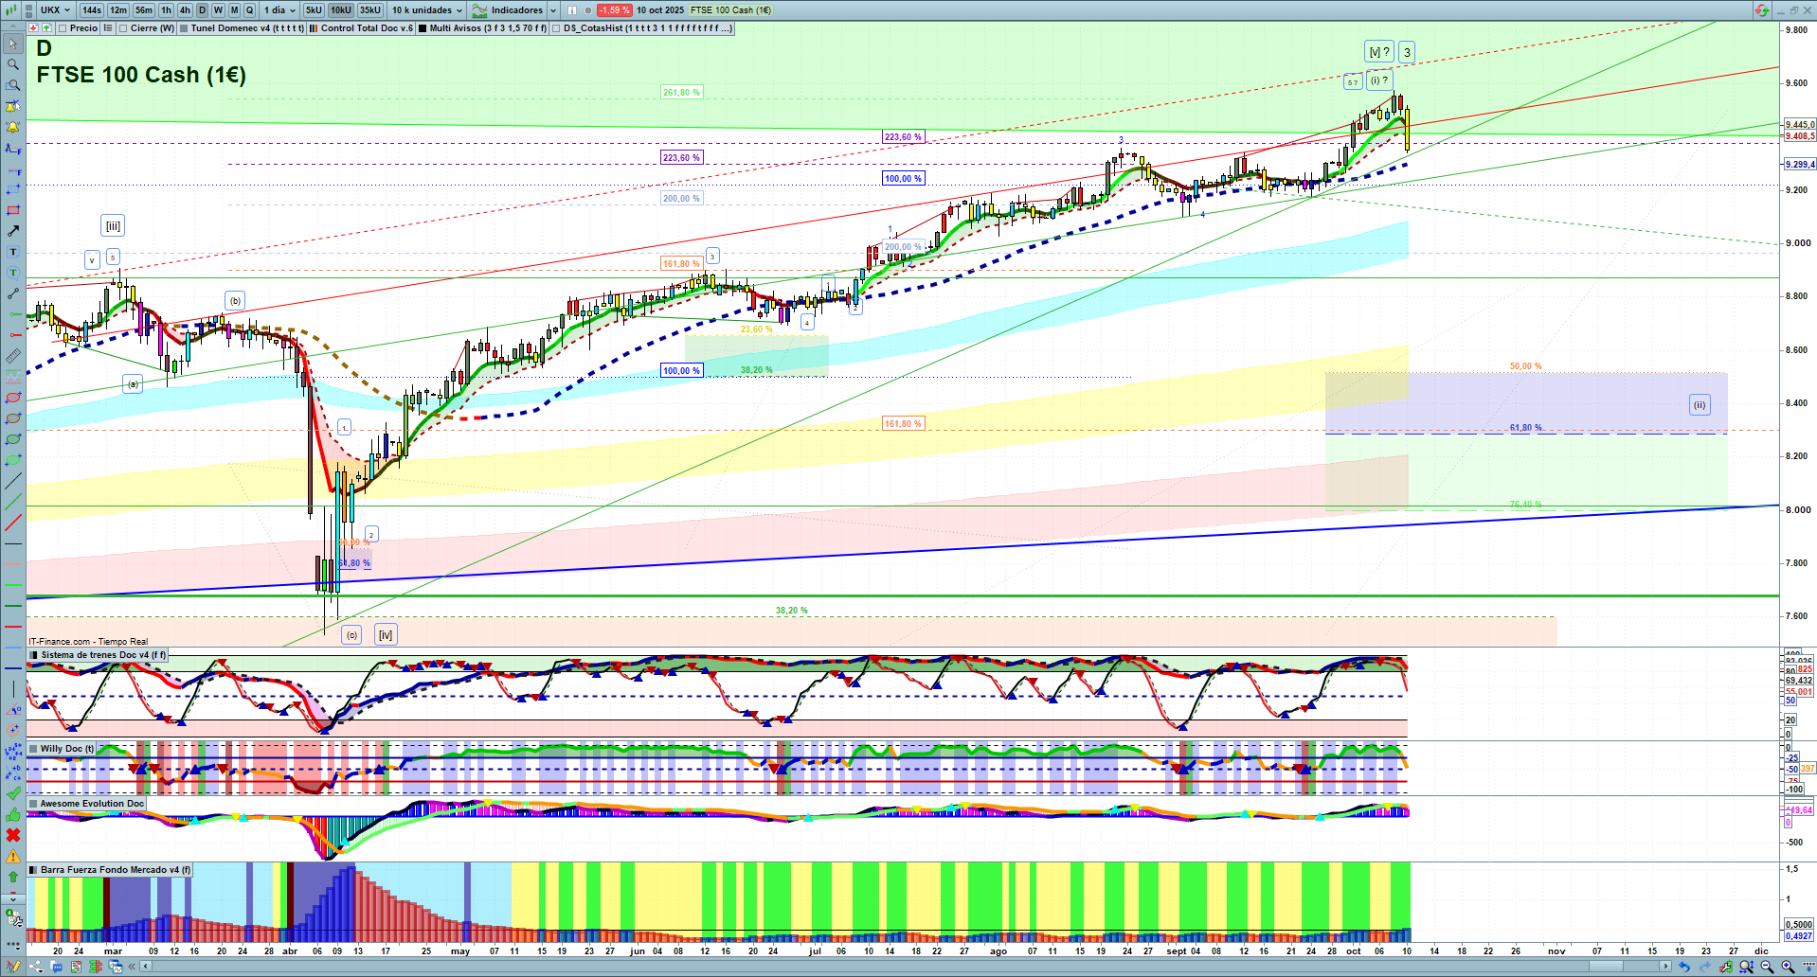Screen dimensions: 1817x977
Task: Select the blue rectangle drawing tool
Action: [x=13, y=189]
